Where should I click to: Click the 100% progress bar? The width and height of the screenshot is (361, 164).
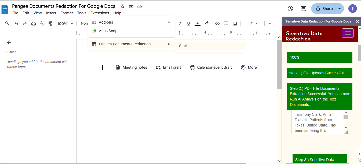click(320, 57)
